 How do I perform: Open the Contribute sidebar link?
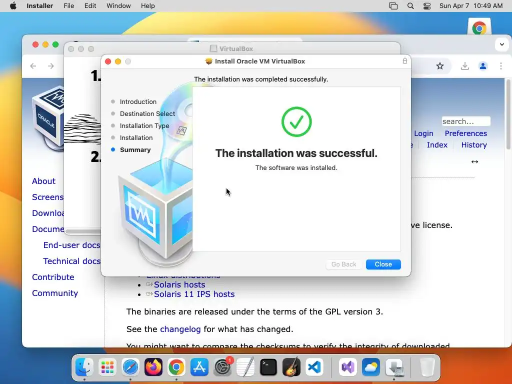click(x=53, y=277)
